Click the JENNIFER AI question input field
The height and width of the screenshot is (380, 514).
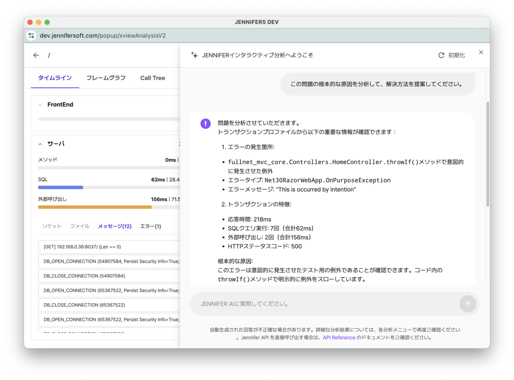pyautogui.click(x=321, y=304)
